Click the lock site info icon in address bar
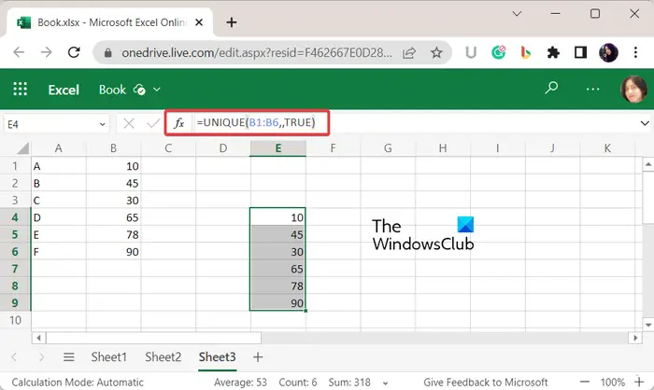 click(x=108, y=53)
